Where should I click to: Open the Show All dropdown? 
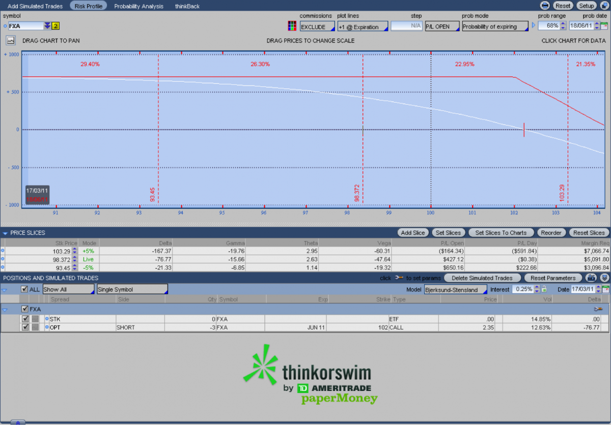pos(68,289)
